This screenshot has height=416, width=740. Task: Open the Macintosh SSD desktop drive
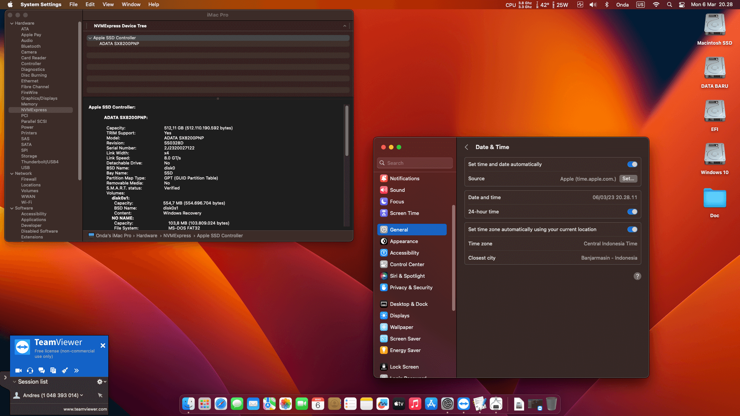click(x=715, y=25)
